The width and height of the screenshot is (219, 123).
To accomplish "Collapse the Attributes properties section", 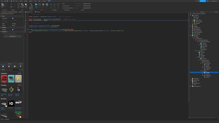I will pos(1,32).
